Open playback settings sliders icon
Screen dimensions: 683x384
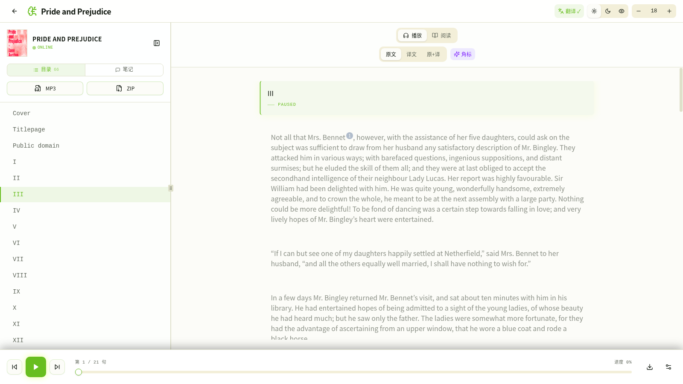pos(668,367)
